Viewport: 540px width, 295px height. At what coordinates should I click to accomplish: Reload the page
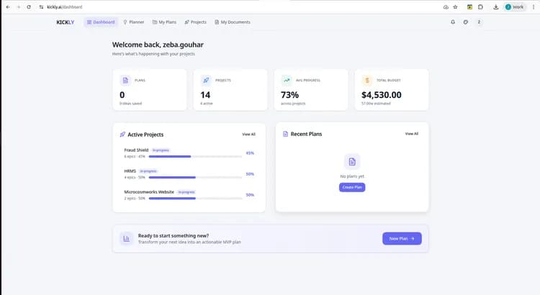point(29,7)
